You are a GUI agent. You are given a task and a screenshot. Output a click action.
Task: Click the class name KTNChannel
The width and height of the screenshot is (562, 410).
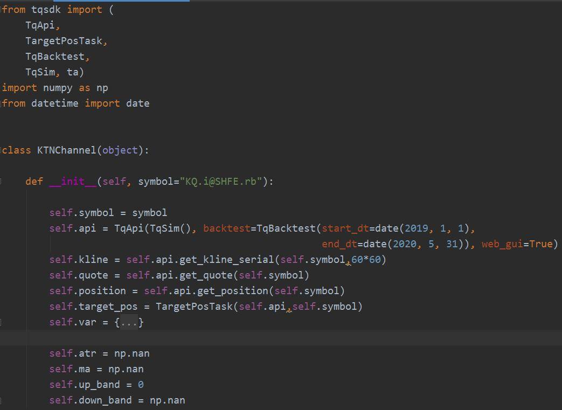(x=67, y=150)
